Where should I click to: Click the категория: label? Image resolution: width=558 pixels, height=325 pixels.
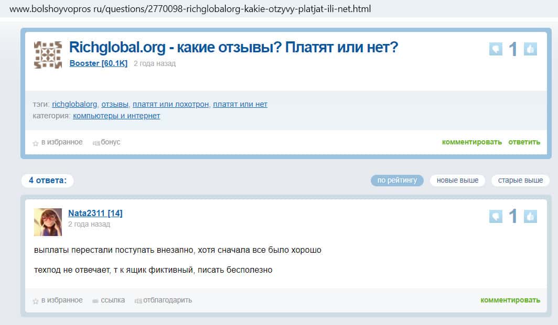(x=51, y=116)
